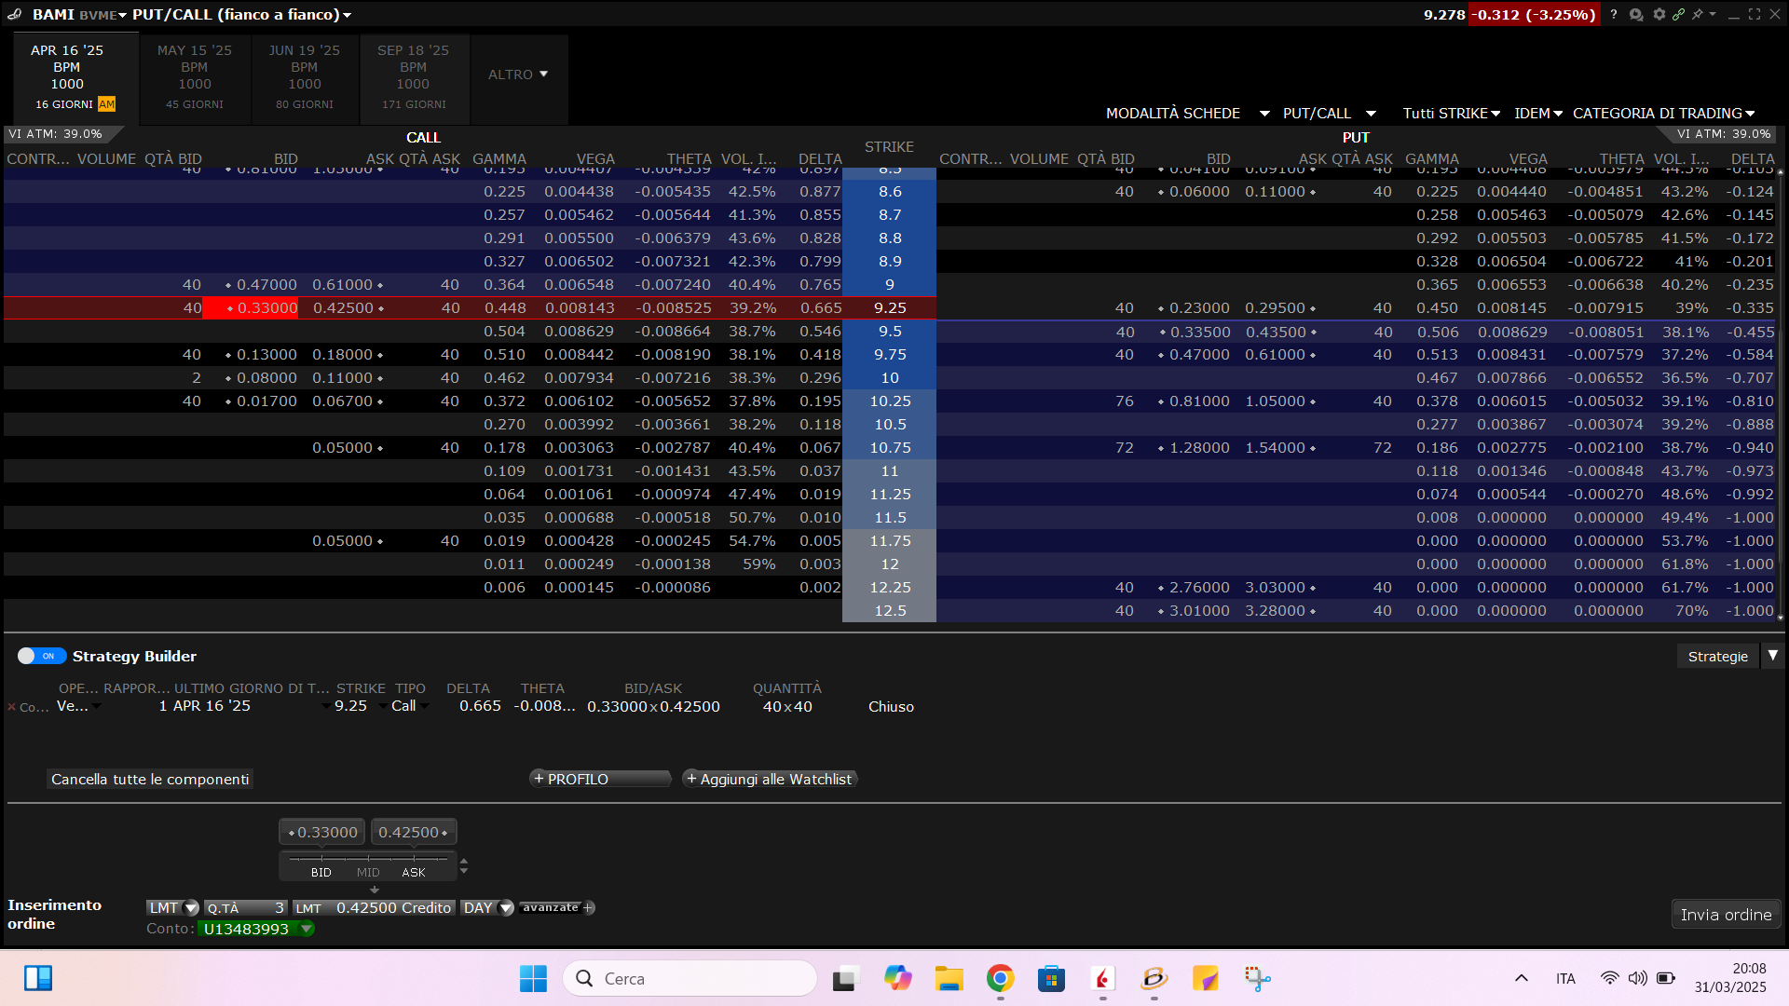Expand the ALTRO expirations dropdown
The image size is (1789, 1006).
click(x=518, y=75)
